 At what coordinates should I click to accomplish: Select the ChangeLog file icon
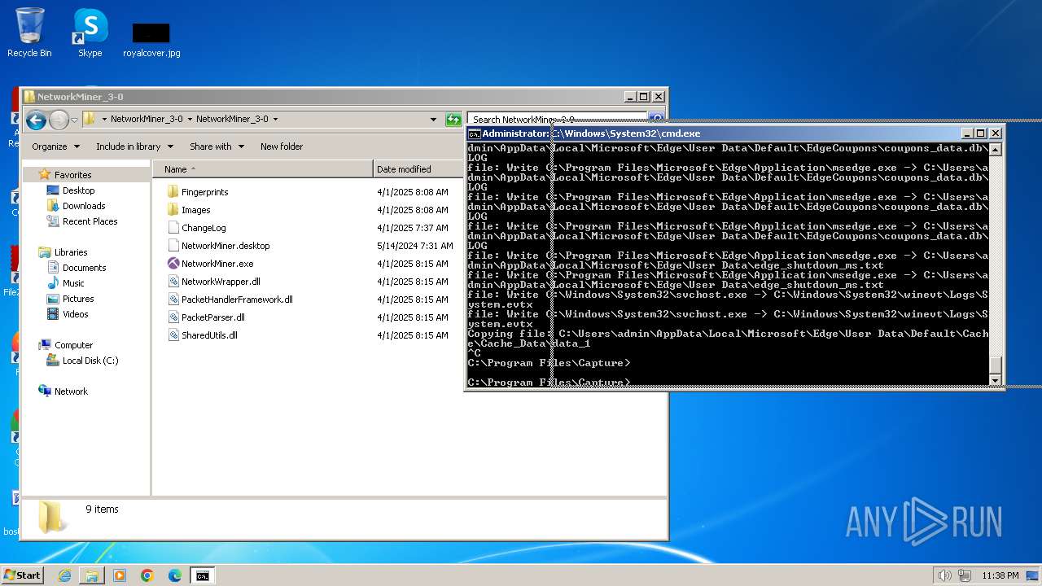(x=173, y=228)
